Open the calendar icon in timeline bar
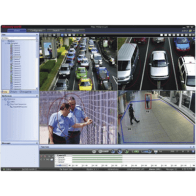 pos(156,152)
